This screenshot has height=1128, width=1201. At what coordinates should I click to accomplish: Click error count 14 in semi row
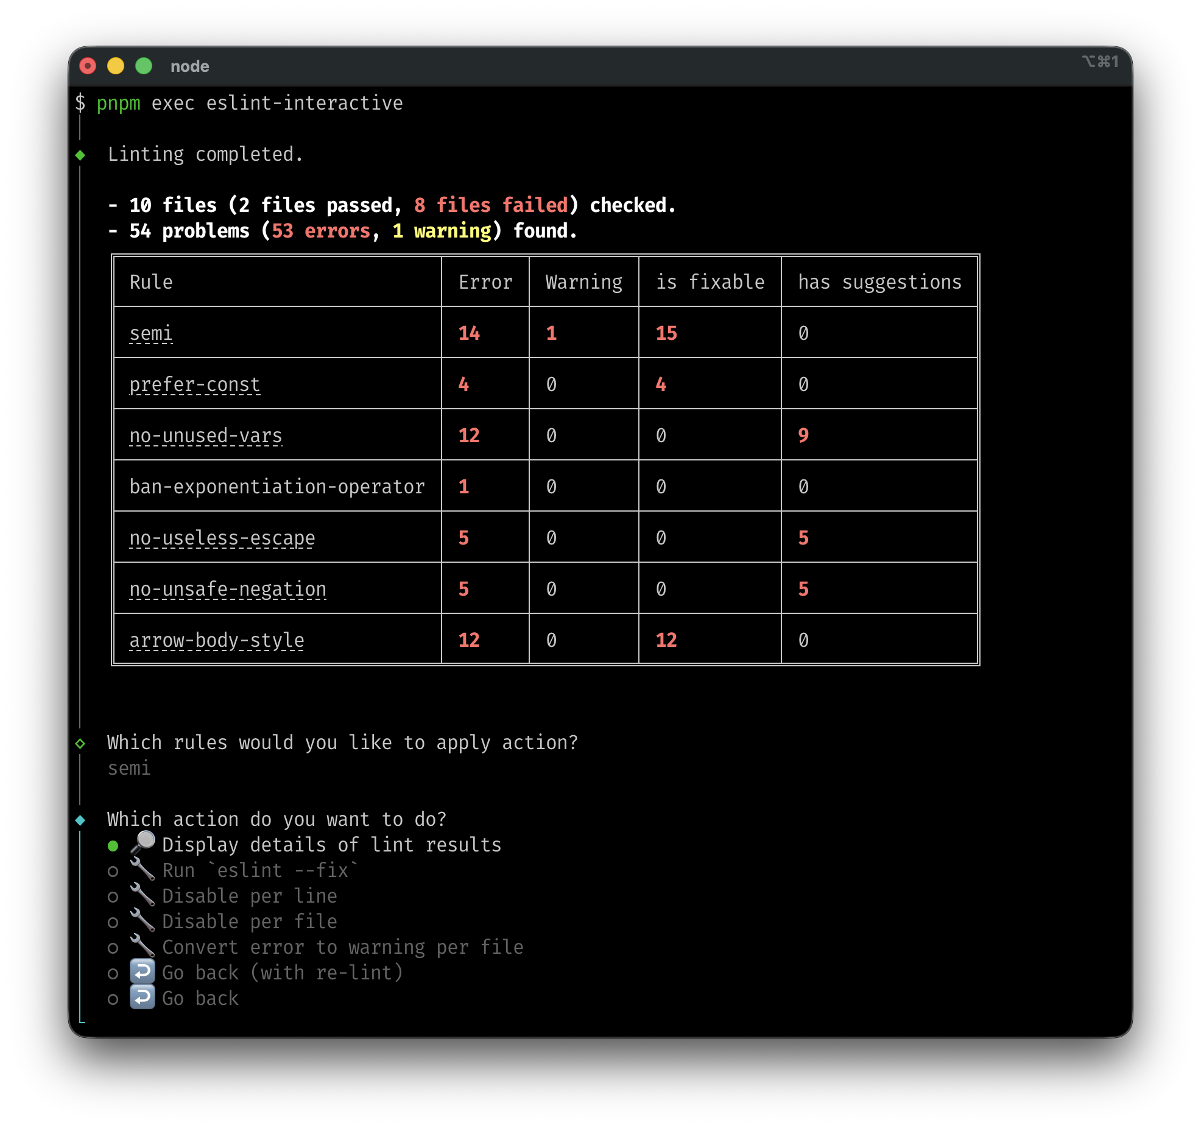click(x=469, y=333)
